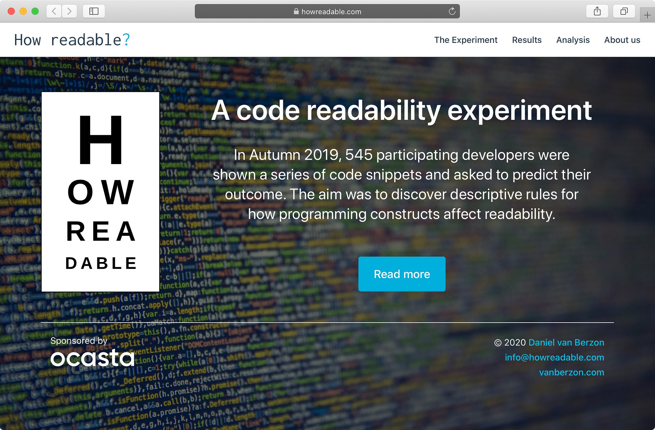Navigate to About us

coord(622,40)
